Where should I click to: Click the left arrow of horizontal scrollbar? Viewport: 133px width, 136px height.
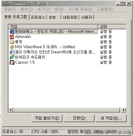(x=11, y=110)
